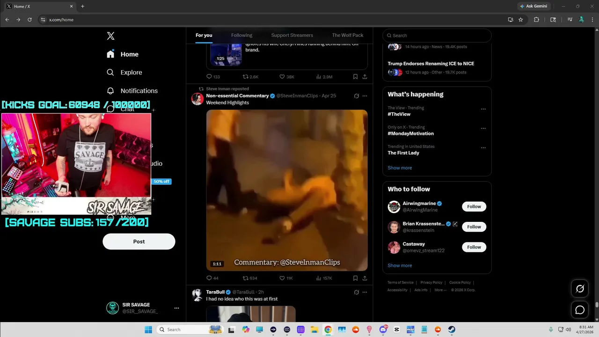Image resolution: width=599 pixels, height=337 pixels.
Task: Open Chrome three-dot menu
Action: pyautogui.click(x=592, y=20)
